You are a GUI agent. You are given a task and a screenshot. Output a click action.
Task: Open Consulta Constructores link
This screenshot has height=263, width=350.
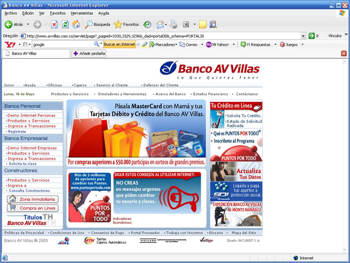pos(29,191)
